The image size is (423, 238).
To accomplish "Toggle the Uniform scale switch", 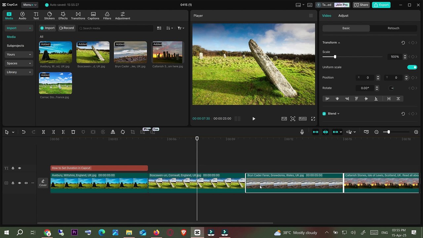I will click(x=412, y=67).
